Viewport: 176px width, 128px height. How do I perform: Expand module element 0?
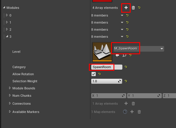7,15
